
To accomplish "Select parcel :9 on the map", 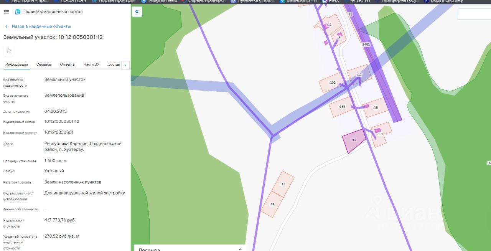I will tap(339, 37).
